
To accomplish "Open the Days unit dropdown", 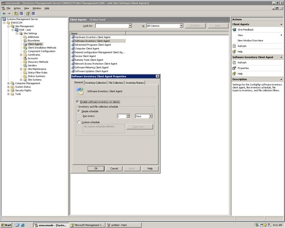I will pyautogui.click(x=151, y=116).
